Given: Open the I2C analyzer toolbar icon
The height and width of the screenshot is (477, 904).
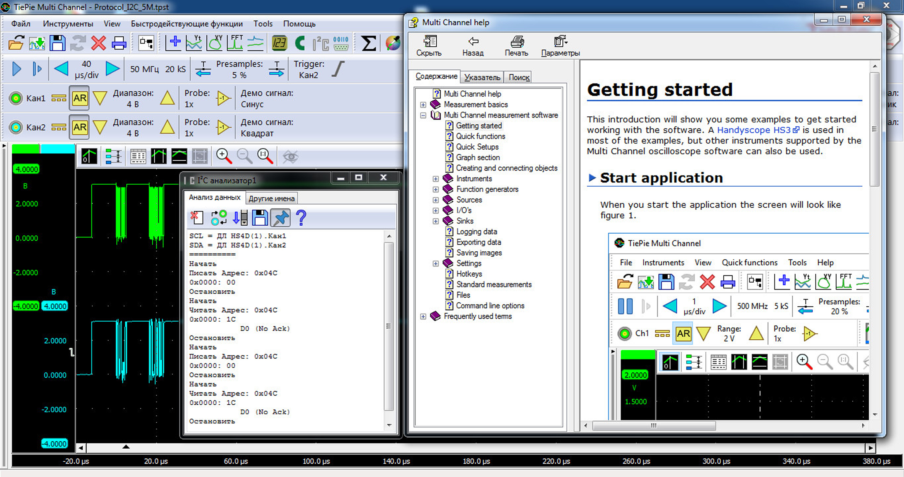Looking at the screenshot, I should [320, 44].
